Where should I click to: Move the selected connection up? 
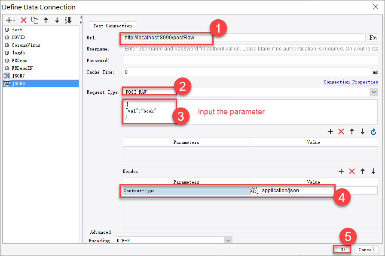pyautogui.click(x=46, y=20)
